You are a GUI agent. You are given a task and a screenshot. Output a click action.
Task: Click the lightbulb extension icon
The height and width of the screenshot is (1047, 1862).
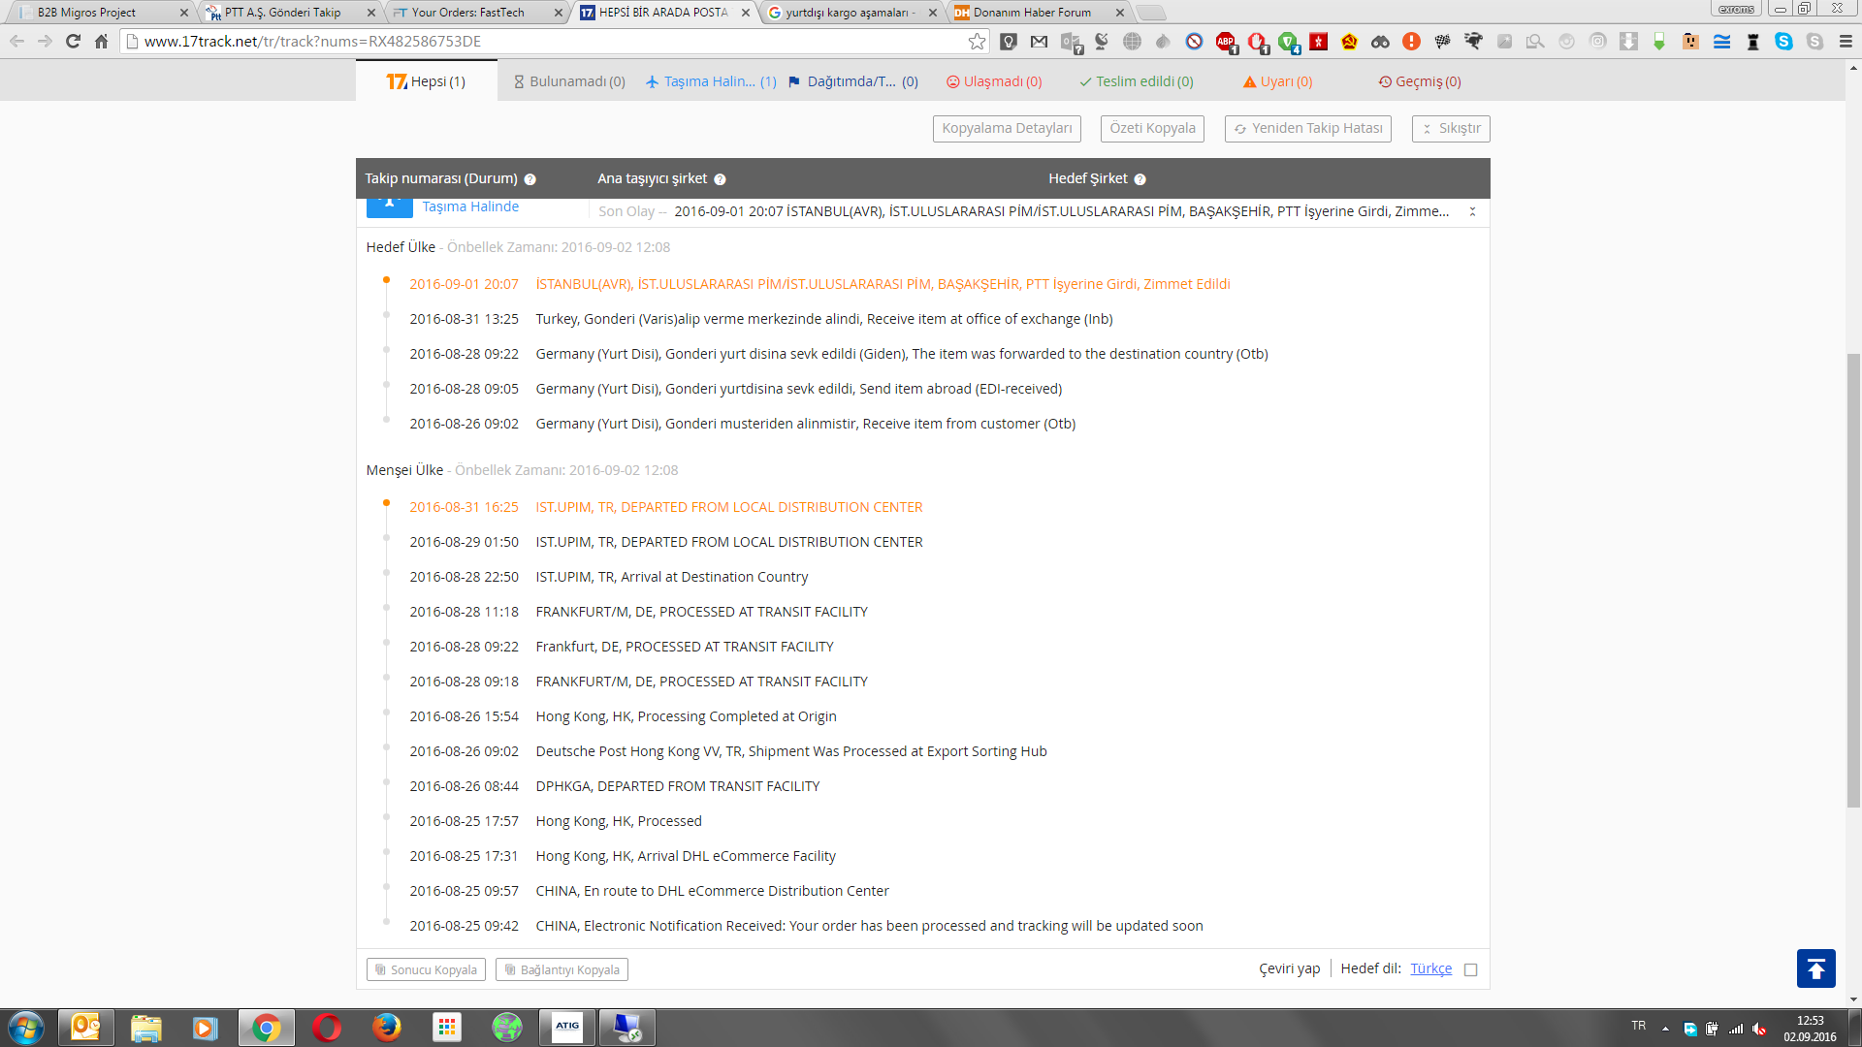(x=1008, y=41)
